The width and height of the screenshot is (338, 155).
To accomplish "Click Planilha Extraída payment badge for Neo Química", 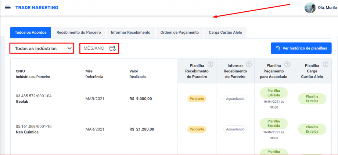I will pos(273,124).
